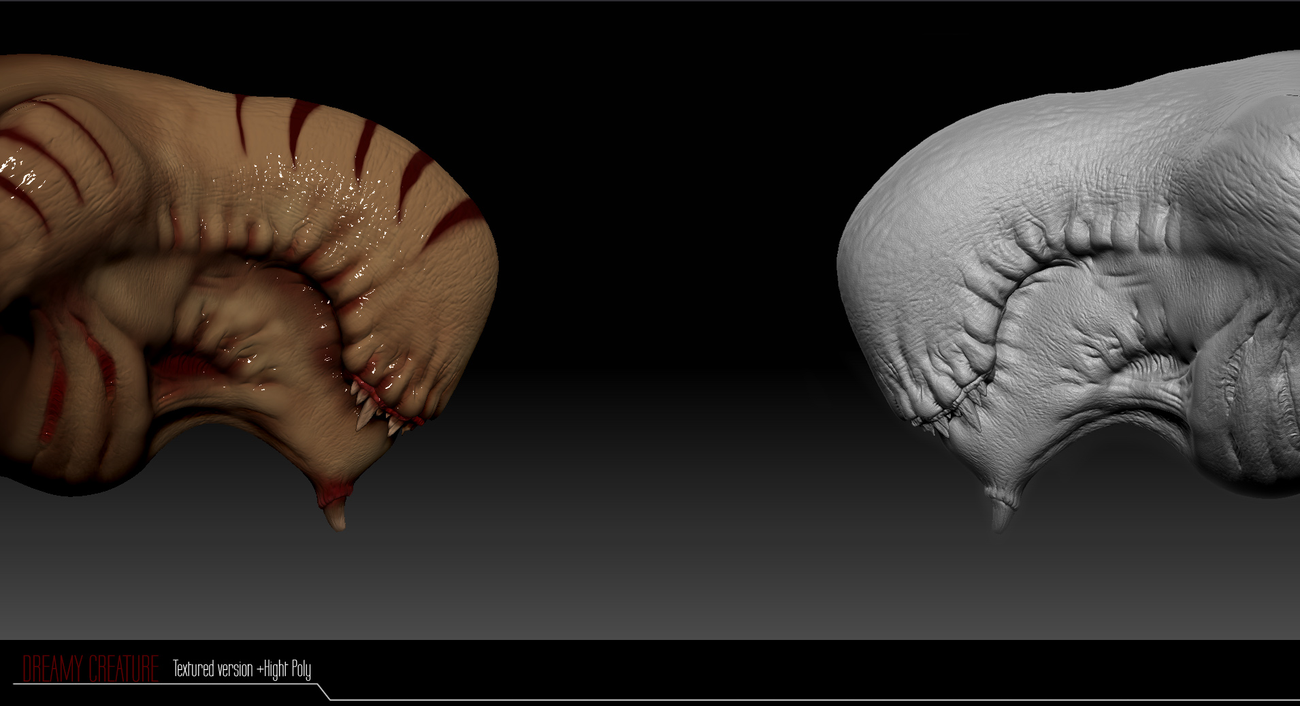Select the grey high-poly creature sculpt
The image size is (1300, 706).
[1068, 291]
